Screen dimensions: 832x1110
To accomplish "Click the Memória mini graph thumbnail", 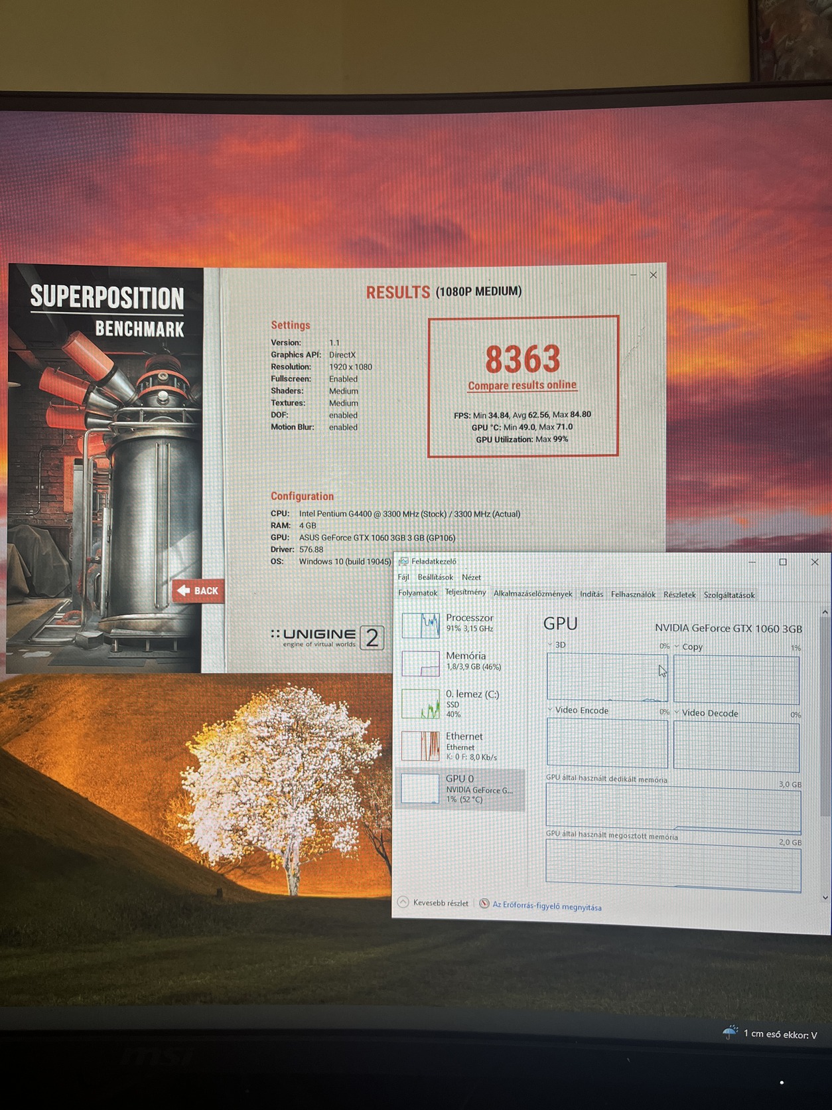I will click(421, 663).
